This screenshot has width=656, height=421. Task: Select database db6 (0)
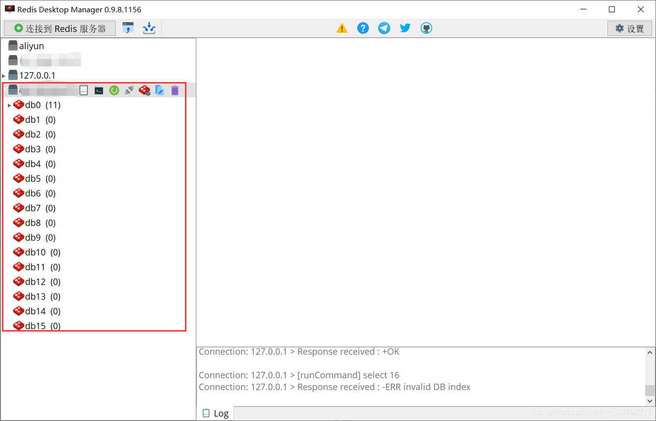(x=40, y=193)
